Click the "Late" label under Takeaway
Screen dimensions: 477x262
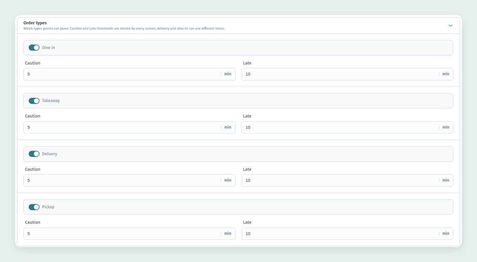tap(247, 116)
